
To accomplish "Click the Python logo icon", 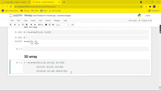I will [x=139, y=15].
